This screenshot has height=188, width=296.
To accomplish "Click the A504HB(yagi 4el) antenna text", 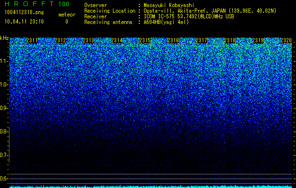I will click(166, 22).
